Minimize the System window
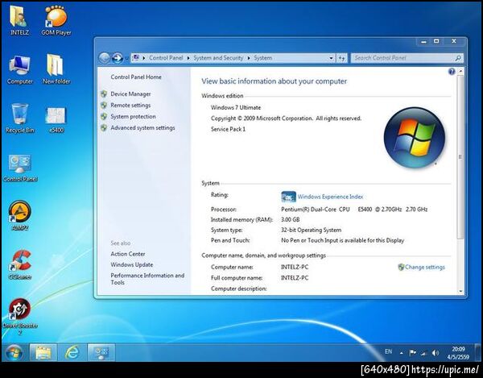The width and height of the screenshot is (483, 378). (424, 41)
